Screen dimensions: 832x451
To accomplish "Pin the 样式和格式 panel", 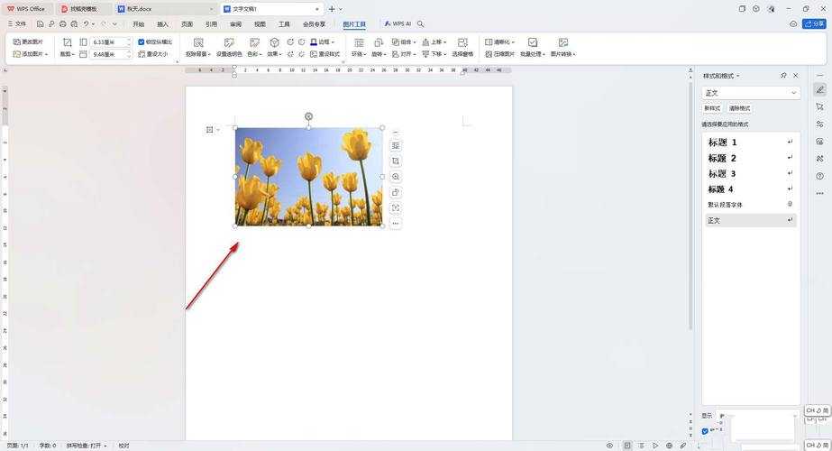I will coord(783,76).
